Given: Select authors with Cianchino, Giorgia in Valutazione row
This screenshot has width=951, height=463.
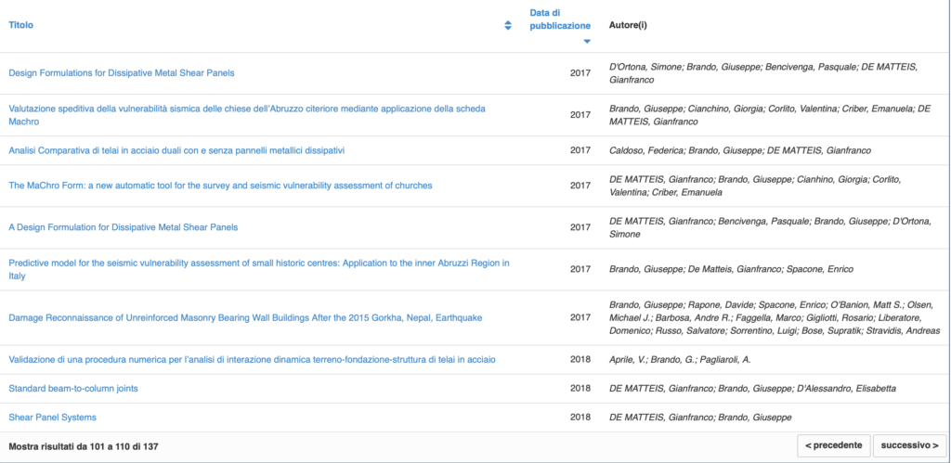Looking at the screenshot, I should (769, 115).
